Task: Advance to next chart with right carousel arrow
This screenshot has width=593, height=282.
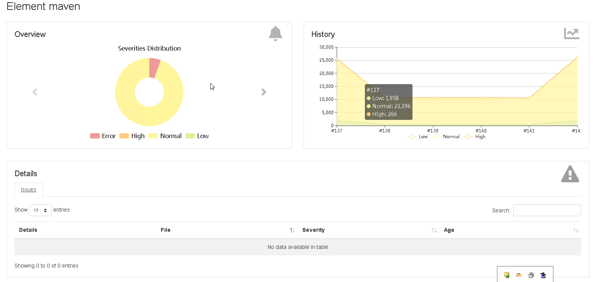Action: pyautogui.click(x=264, y=92)
